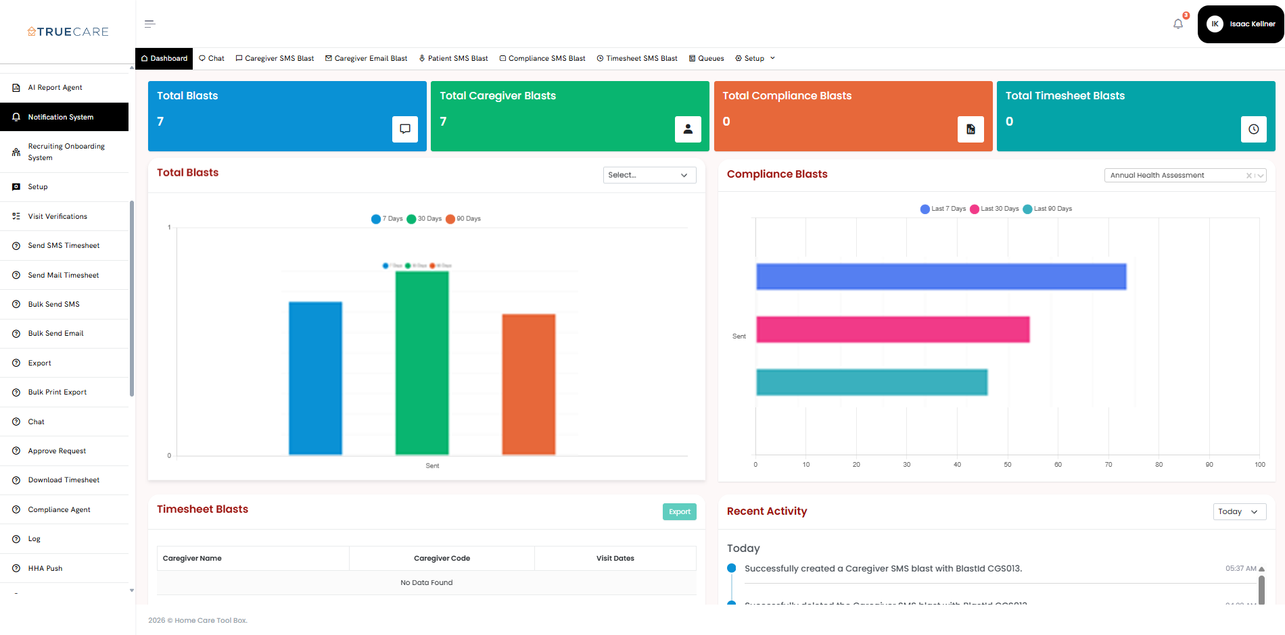Open the Total Blasts Select dropdown
This screenshot has height=635, width=1285.
(x=649, y=175)
